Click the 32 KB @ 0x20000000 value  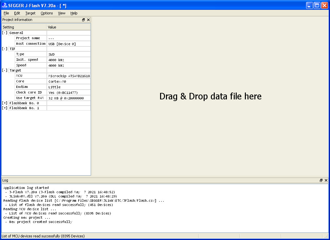pos(69,98)
